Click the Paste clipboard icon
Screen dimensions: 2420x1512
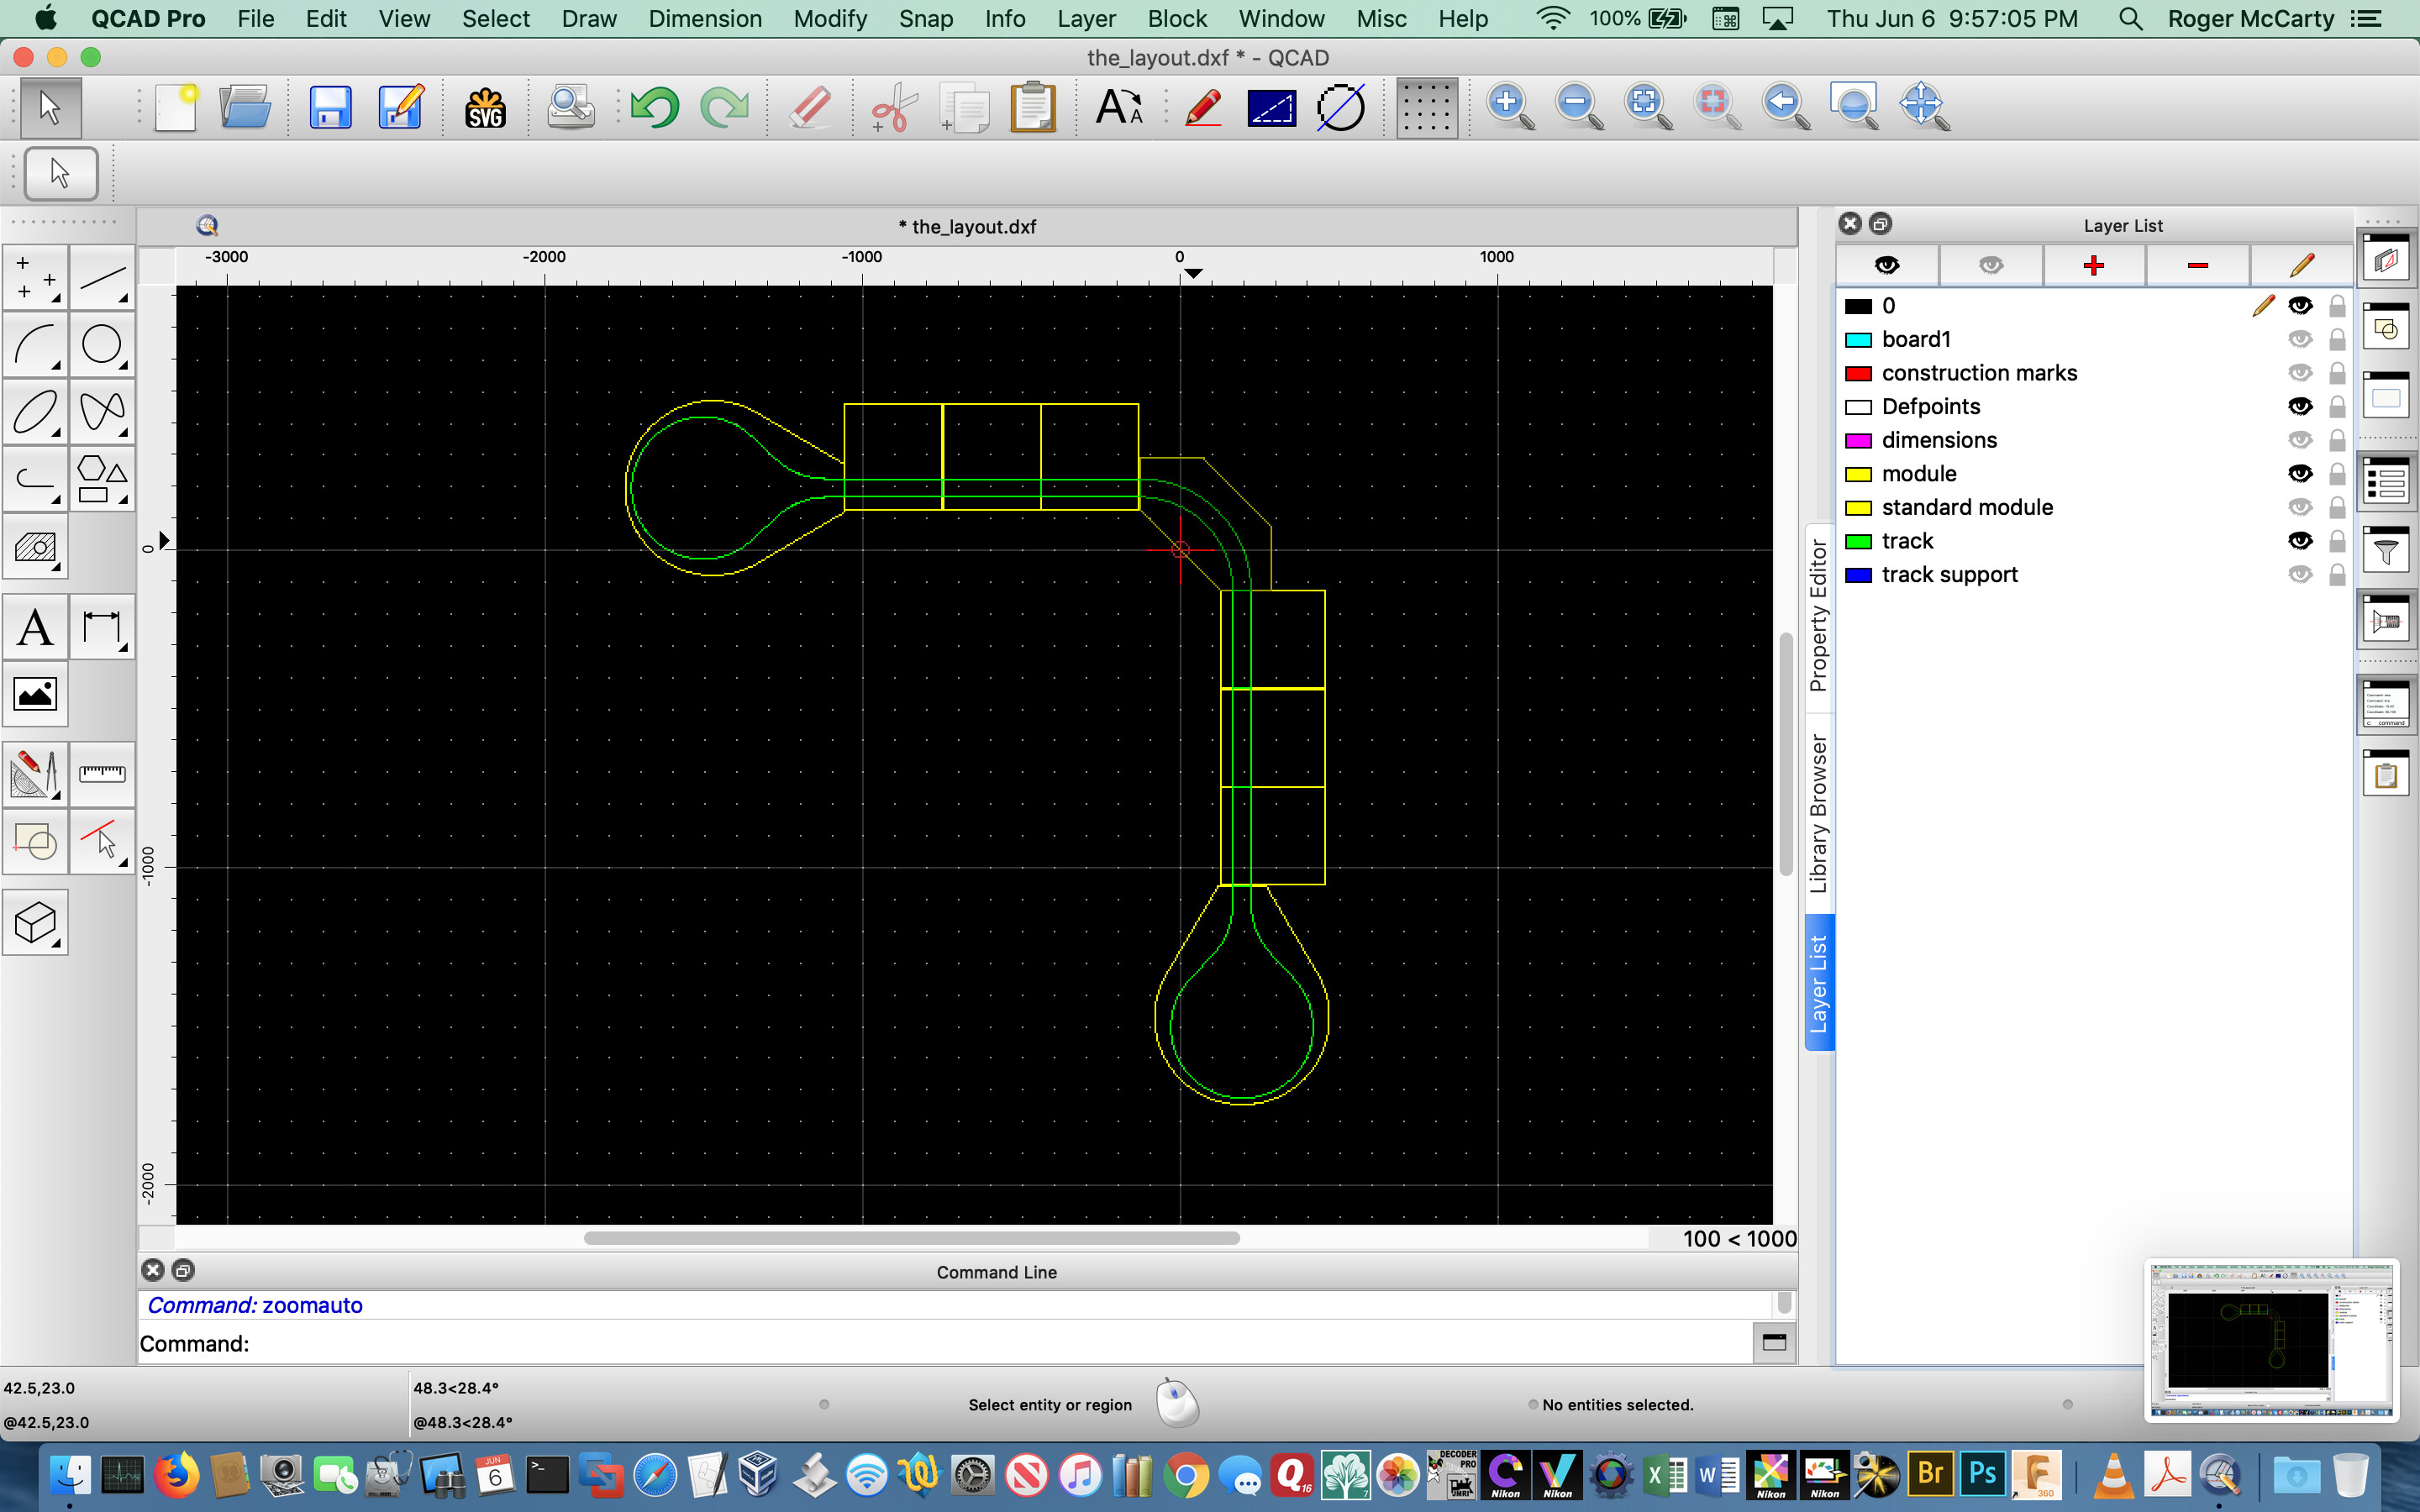[1033, 106]
